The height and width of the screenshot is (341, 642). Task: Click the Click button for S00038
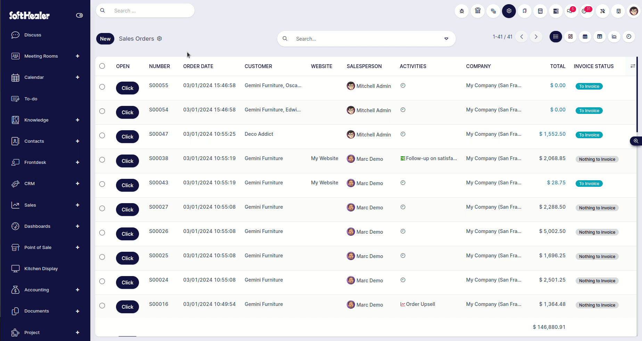tap(127, 161)
